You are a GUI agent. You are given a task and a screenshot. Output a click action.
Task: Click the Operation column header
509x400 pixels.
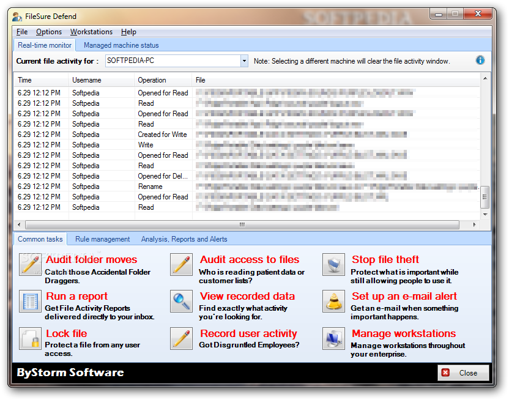pos(163,80)
